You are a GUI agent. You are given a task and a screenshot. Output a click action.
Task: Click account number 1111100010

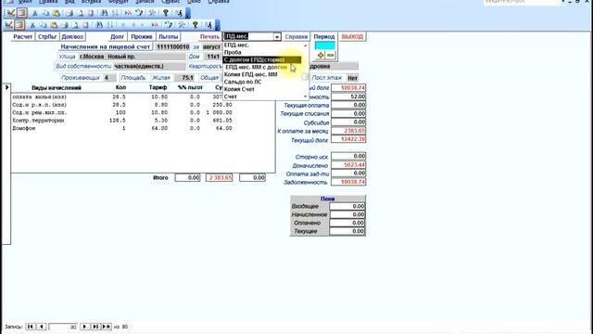[x=173, y=46]
